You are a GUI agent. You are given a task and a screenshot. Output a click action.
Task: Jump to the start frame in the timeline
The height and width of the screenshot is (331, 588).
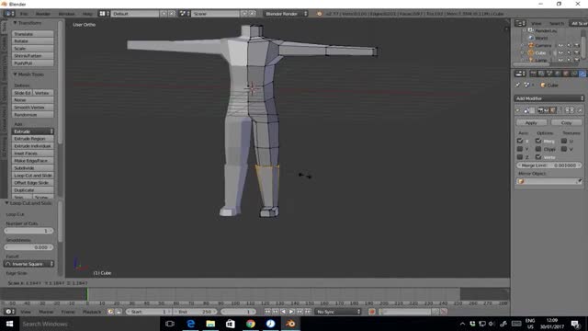[267, 312]
